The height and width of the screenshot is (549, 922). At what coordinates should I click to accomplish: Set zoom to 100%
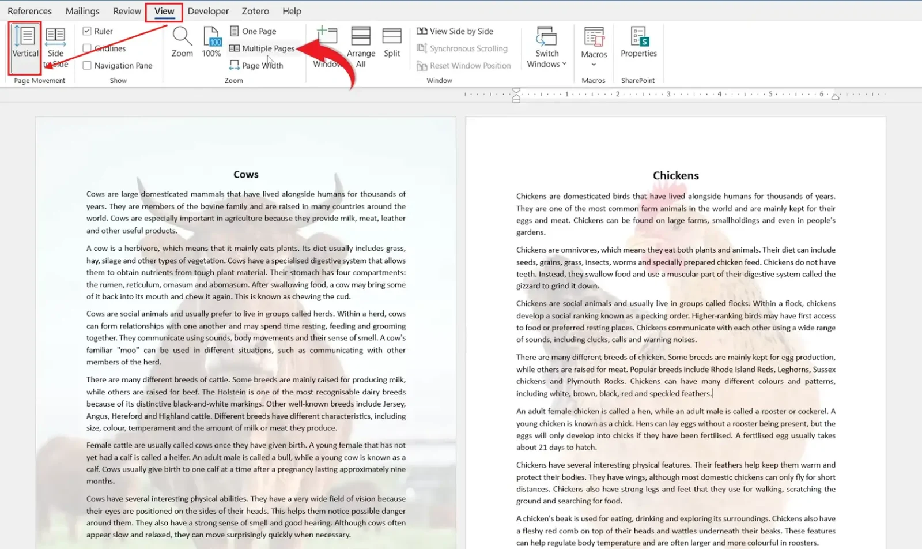pos(211,42)
